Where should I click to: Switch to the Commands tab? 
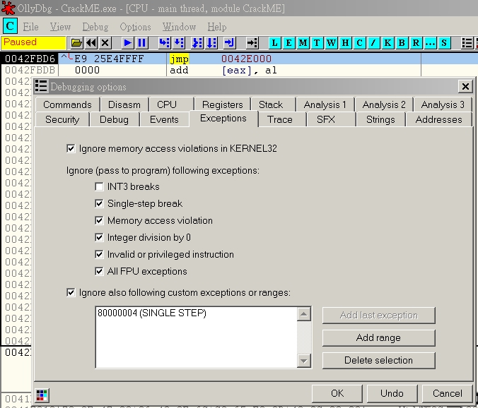point(67,104)
